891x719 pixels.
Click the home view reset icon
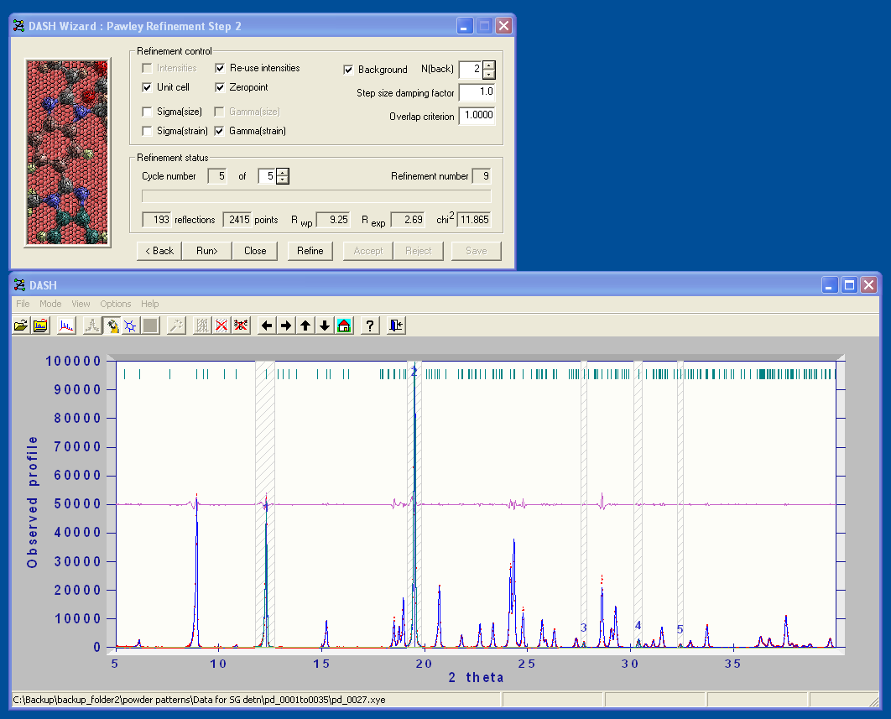[x=344, y=326]
